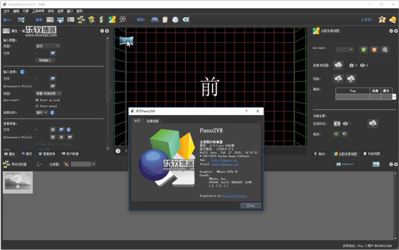Click the clipboard icon in view toolbar
Screen dimensions: 399x250
165,19
